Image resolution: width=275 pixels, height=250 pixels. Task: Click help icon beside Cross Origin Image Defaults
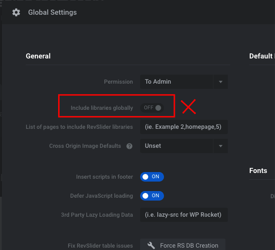click(x=130, y=146)
